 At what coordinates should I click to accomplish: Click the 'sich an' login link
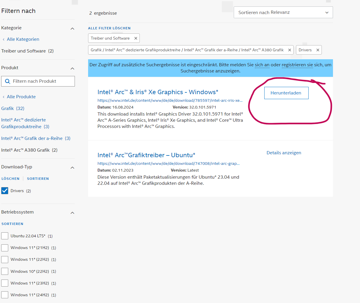(x=262, y=65)
